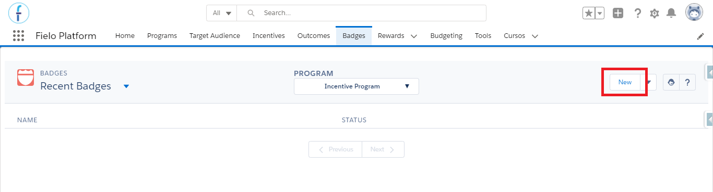Image resolution: width=713 pixels, height=192 pixels.
Task: Click the Previous page button
Action: (x=335, y=149)
